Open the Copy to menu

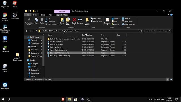68,22
